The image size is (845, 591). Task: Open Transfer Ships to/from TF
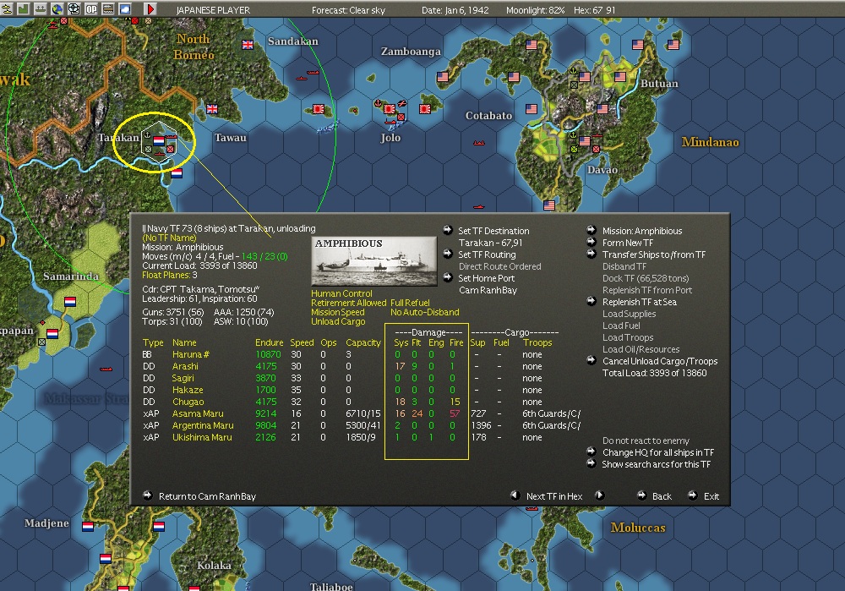click(x=654, y=254)
